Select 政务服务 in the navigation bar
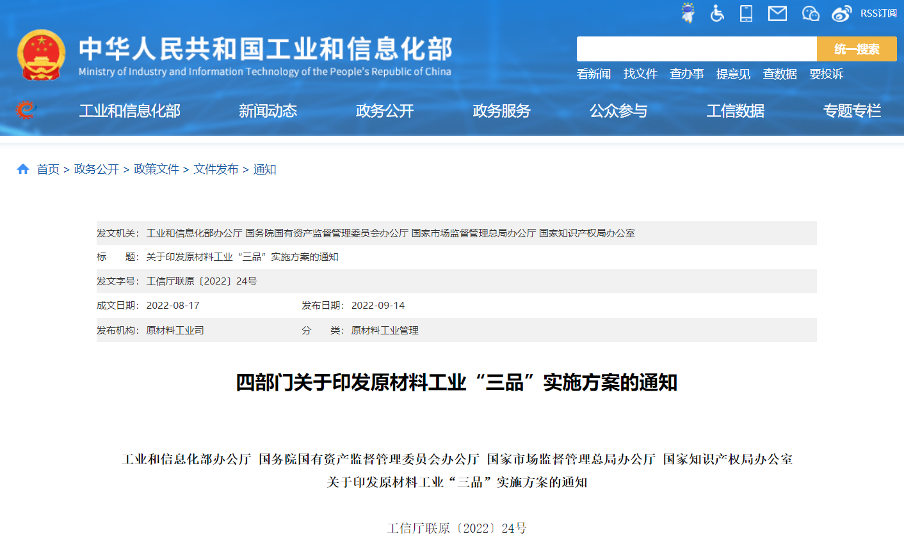Image resolution: width=904 pixels, height=555 pixels. tap(501, 111)
